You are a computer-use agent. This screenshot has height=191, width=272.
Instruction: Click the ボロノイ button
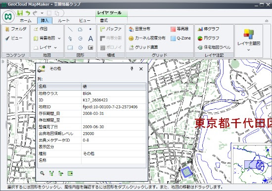111,48
